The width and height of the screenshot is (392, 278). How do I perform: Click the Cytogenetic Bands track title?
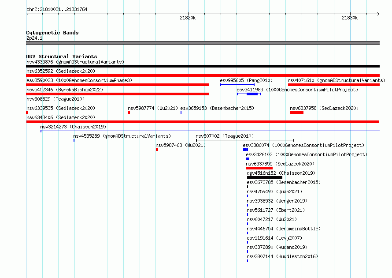click(52, 33)
